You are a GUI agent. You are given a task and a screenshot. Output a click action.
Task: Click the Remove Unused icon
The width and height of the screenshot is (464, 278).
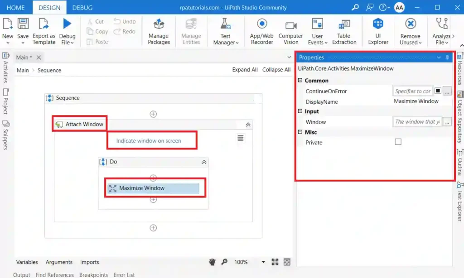coord(411,24)
